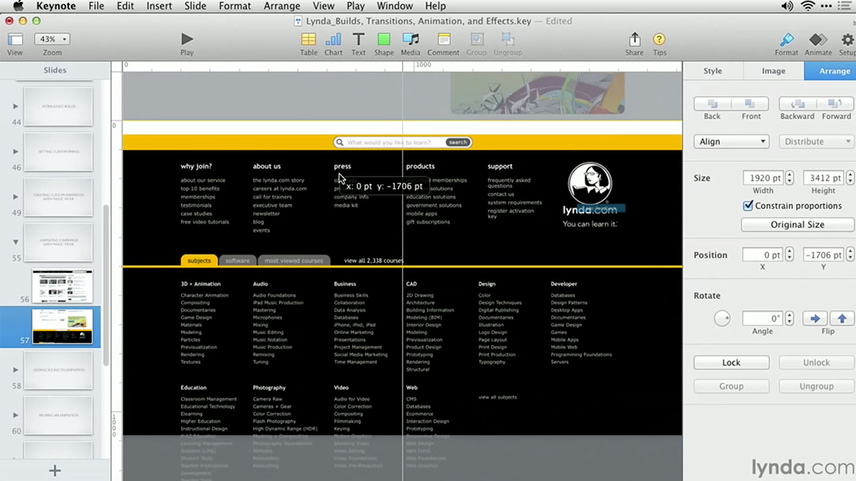Open the Insert menu
The width and height of the screenshot is (856, 481).
159,6
